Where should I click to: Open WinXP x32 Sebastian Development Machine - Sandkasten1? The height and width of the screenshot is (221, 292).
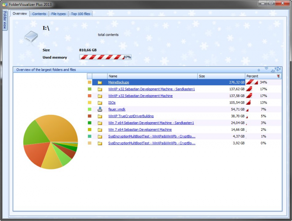[151, 89]
